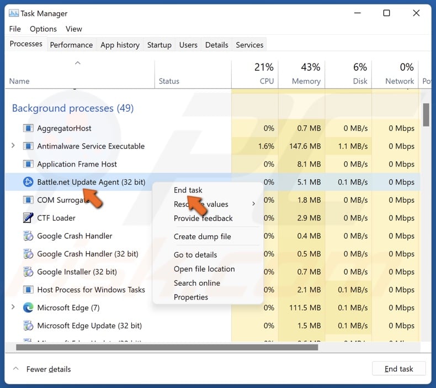The width and height of the screenshot is (436, 388).
Task: Click the Fewer details link
Action: coord(49,369)
